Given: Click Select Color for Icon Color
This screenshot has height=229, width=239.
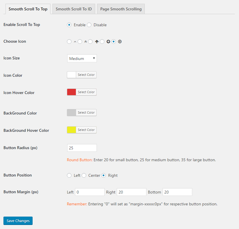Looking at the screenshot, I should click(x=86, y=75).
